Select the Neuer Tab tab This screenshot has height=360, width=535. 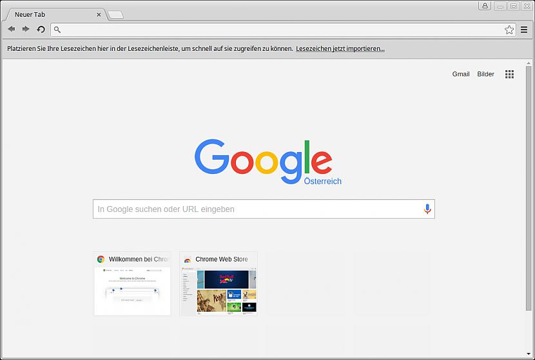tap(55, 15)
